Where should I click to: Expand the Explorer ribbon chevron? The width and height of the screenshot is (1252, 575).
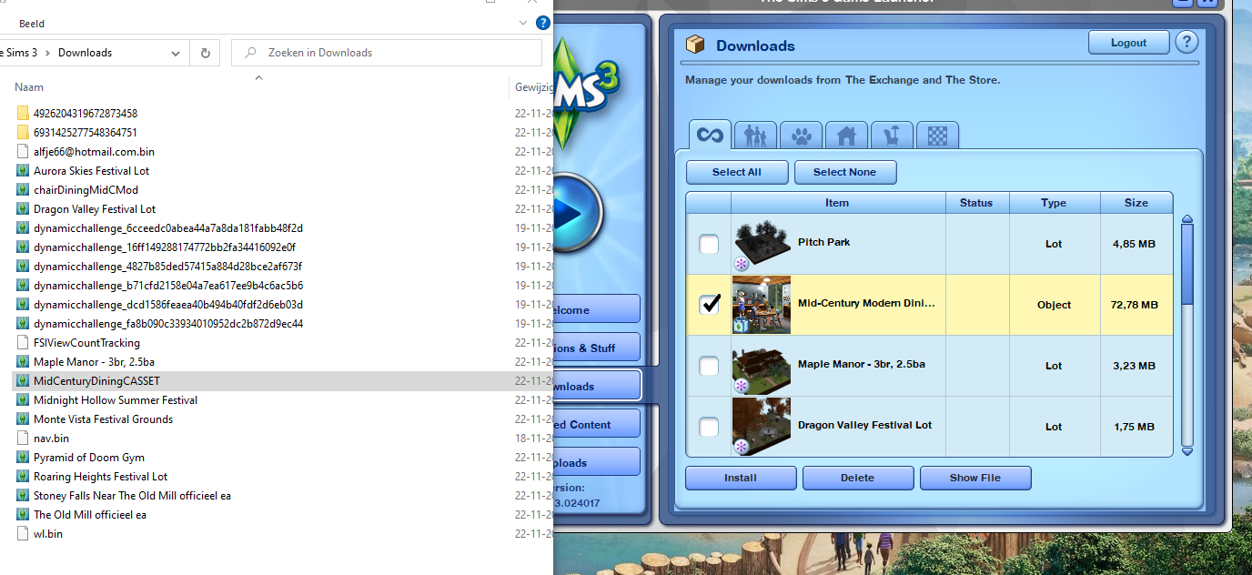523,23
